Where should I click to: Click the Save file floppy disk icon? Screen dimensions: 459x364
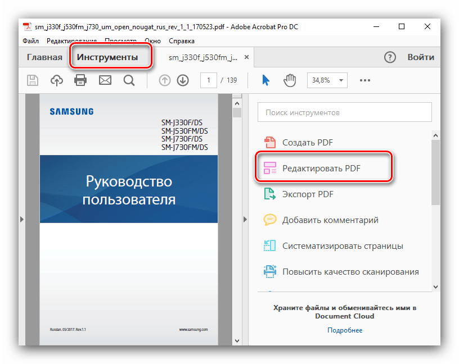pos(33,80)
